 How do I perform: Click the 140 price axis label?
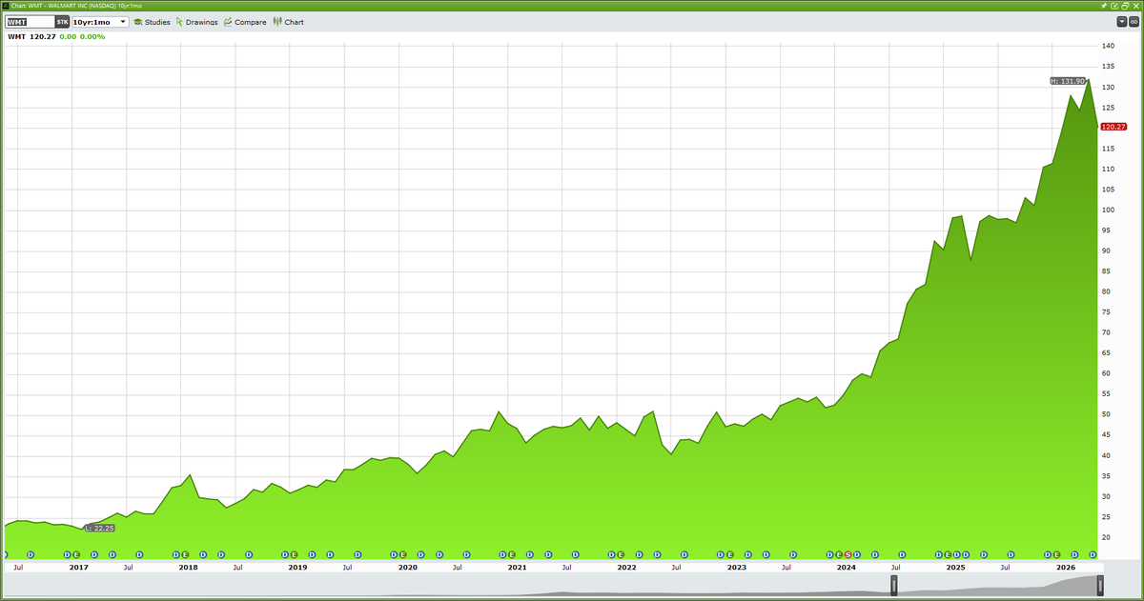(1108, 46)
